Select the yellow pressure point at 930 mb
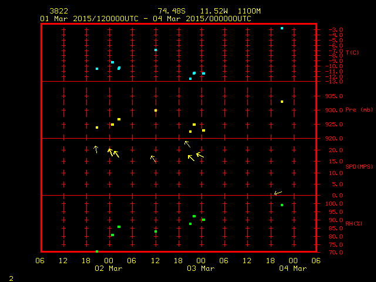 tap(156, 110)
